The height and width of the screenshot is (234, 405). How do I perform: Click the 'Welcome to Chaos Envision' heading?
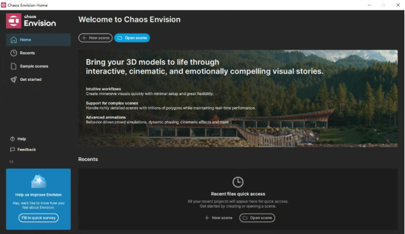[130, 20]
